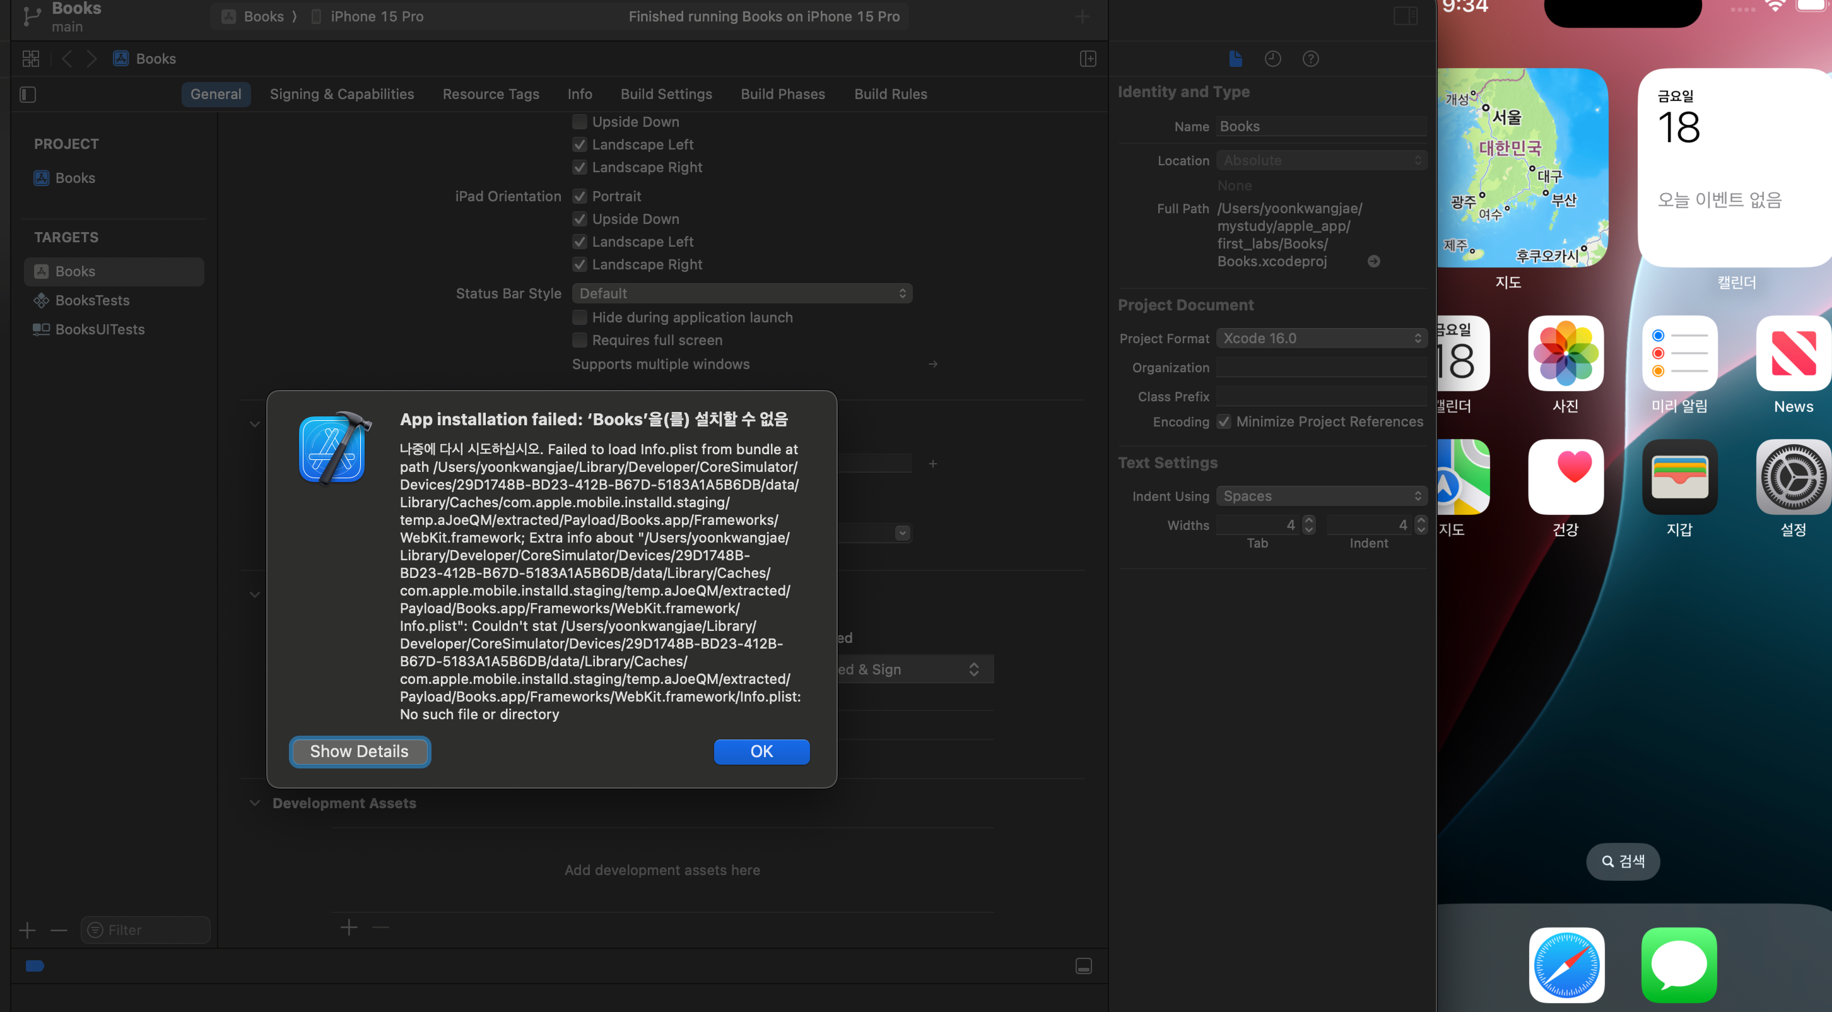Launch Messages from Simulator dock
Viewport: 1832px width, 1012px height.
tap(1678, 964)
